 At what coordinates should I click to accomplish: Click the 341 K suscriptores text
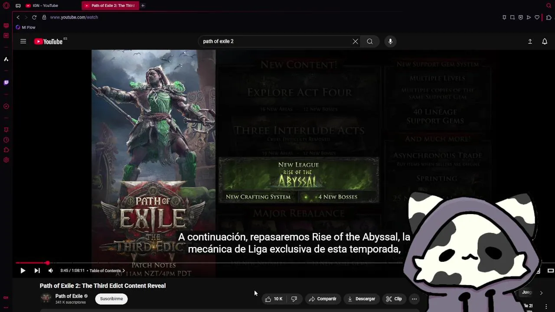[x=71, y=302]
